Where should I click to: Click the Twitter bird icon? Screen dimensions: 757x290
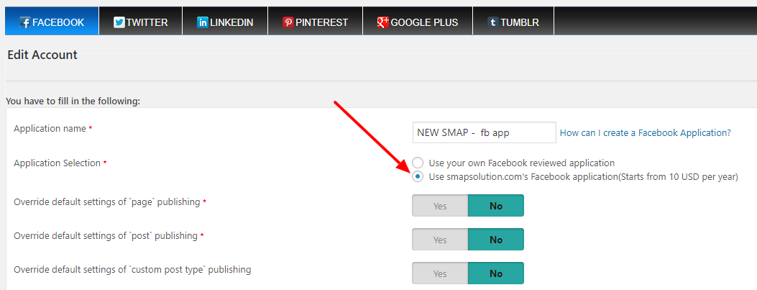(x=119, y=22)
